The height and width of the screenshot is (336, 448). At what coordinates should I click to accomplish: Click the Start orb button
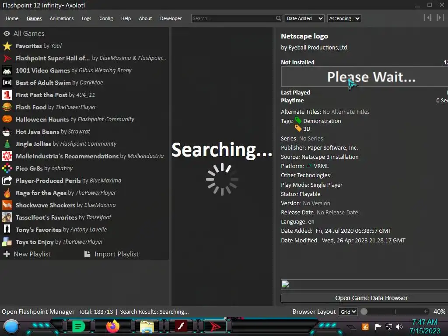point(11,326)
